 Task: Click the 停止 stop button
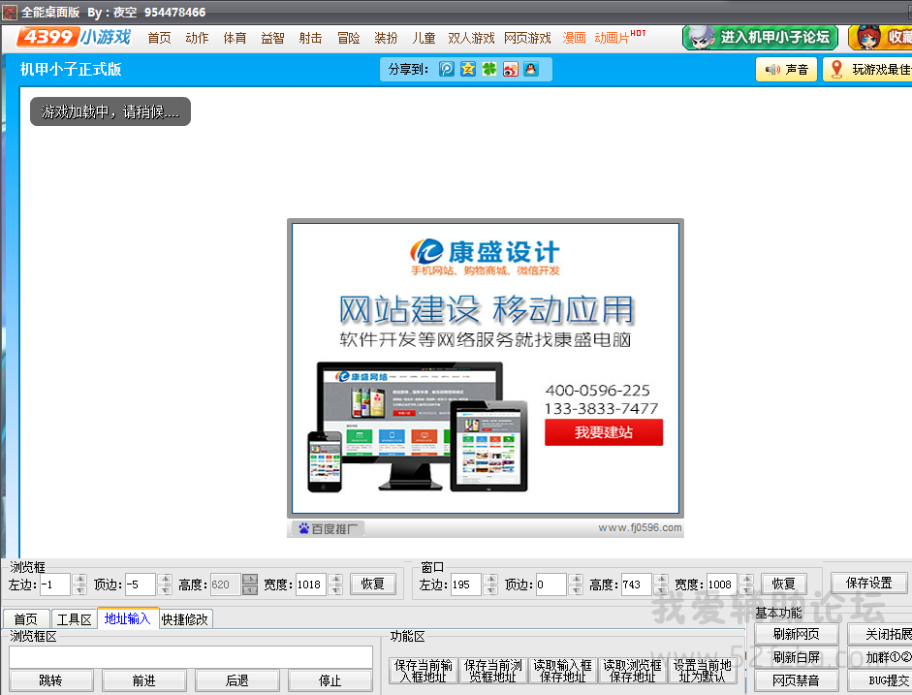pos(330,680)
